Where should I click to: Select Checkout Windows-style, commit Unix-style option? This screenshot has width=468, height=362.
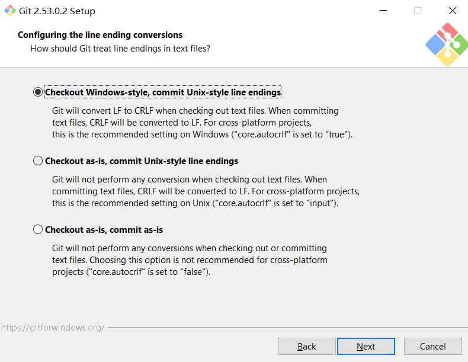click(x=39, y=92)
